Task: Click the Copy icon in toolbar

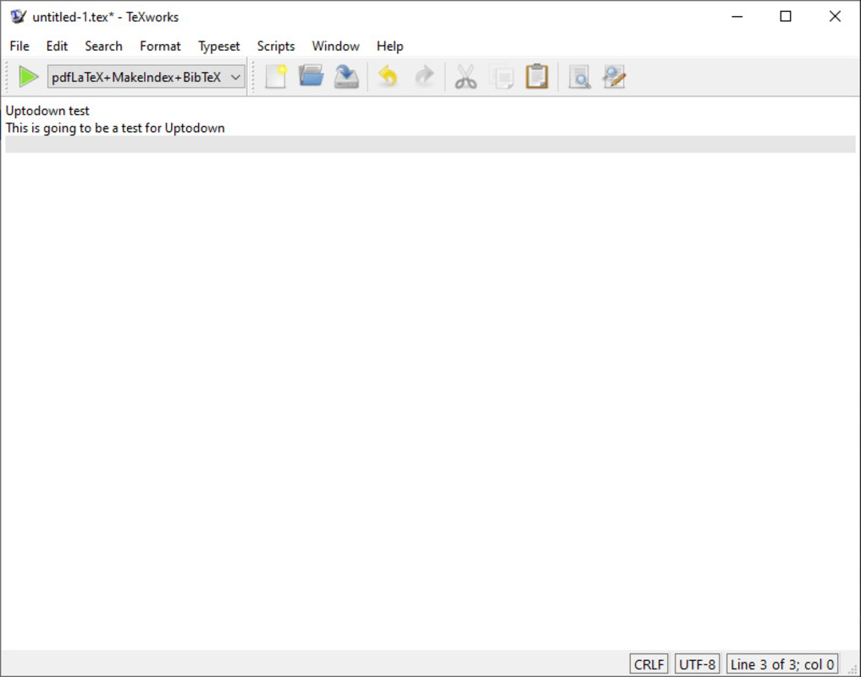Action: click(501, 77)
